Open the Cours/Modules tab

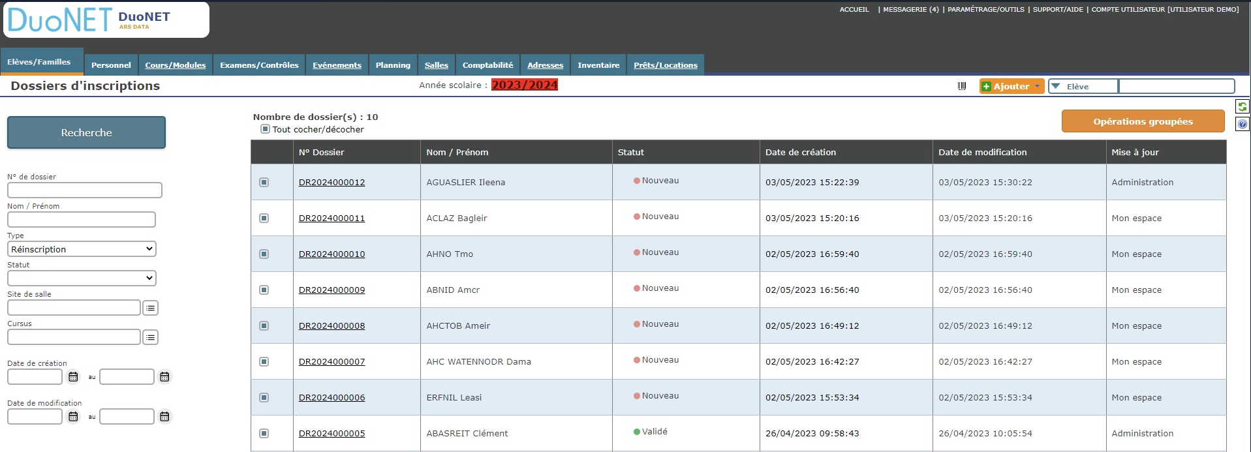175,65
